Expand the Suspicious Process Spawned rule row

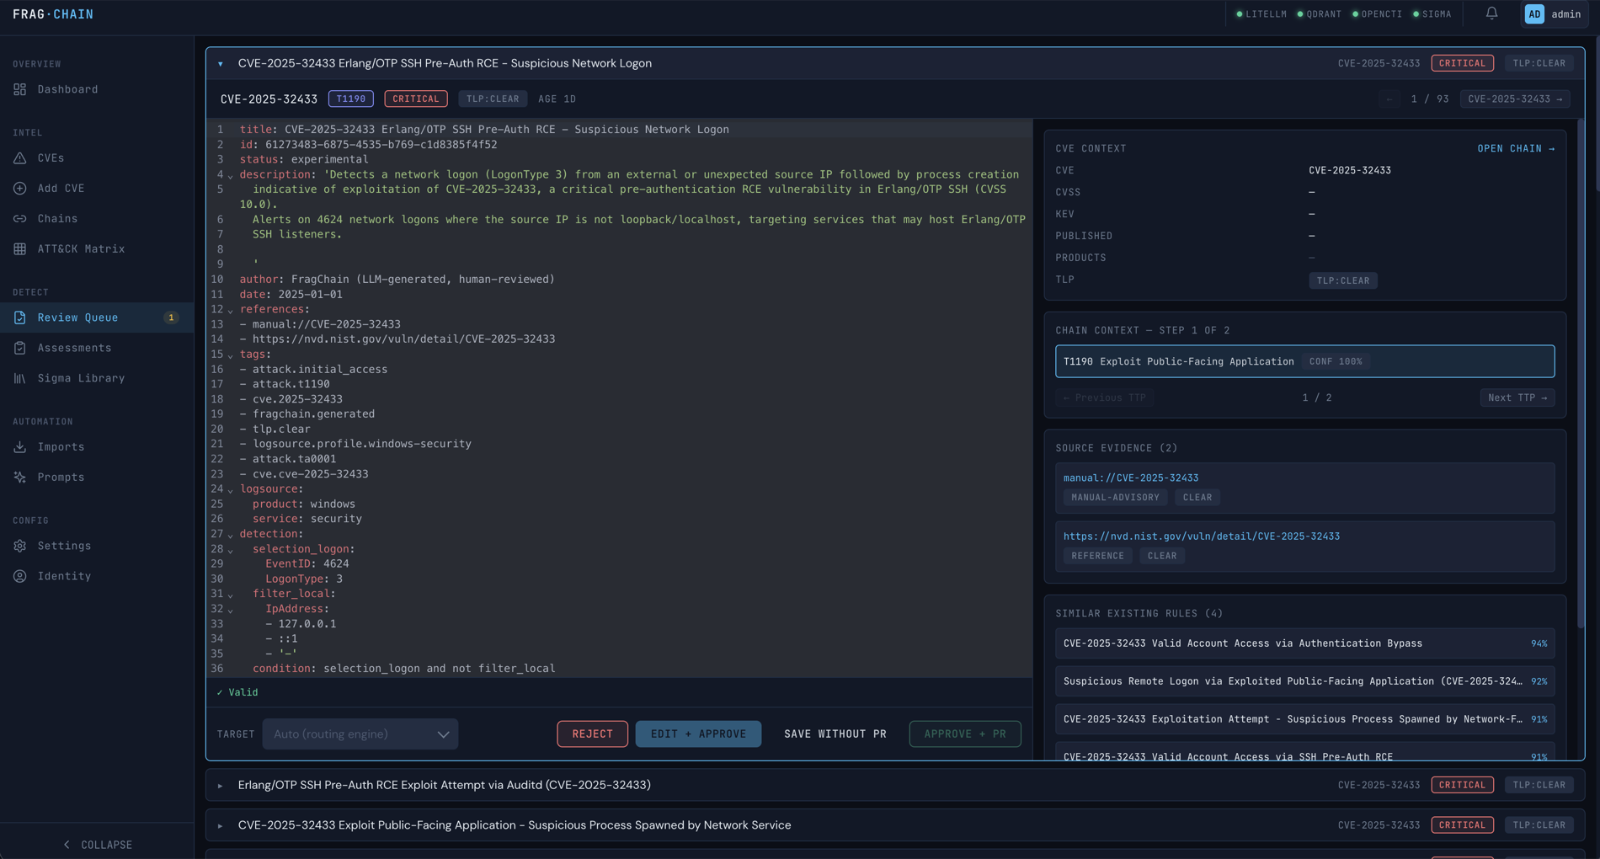[x=221, y=826]
